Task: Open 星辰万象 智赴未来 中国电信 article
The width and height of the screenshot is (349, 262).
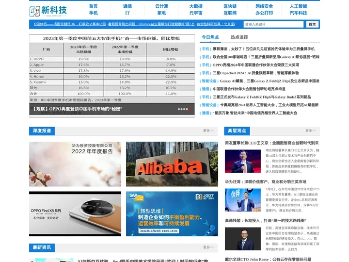Action: (255, 113)
